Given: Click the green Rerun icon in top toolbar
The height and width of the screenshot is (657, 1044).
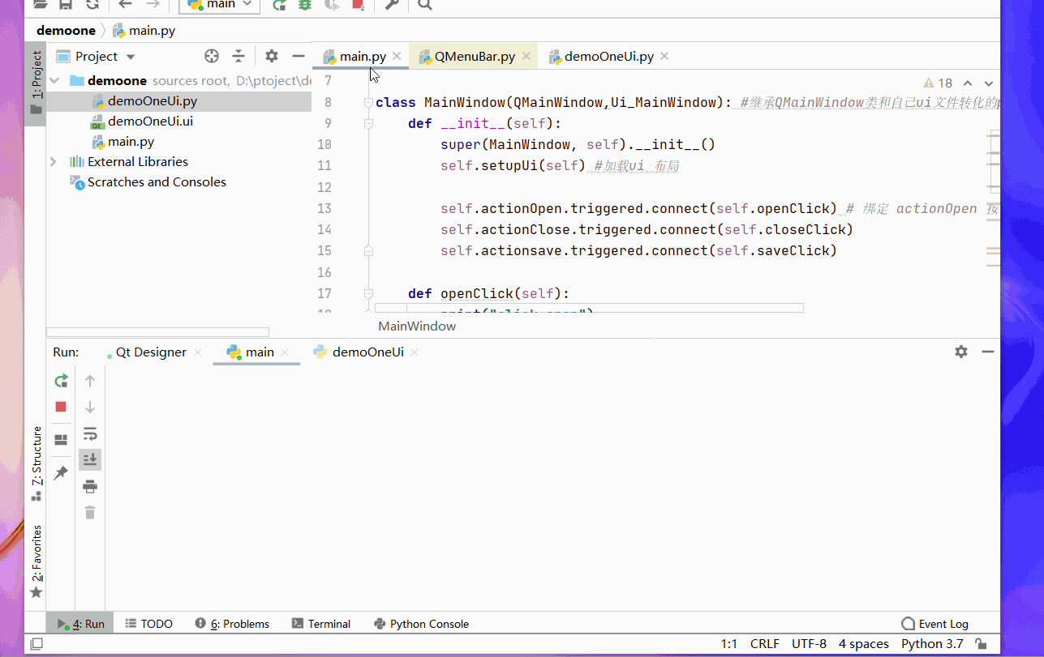Looking at the screenshot, I should pos(279,4).
